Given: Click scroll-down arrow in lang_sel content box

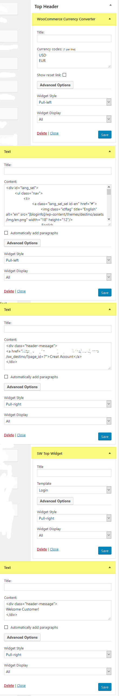Looking at the screenshot, I should coord(109,219).
